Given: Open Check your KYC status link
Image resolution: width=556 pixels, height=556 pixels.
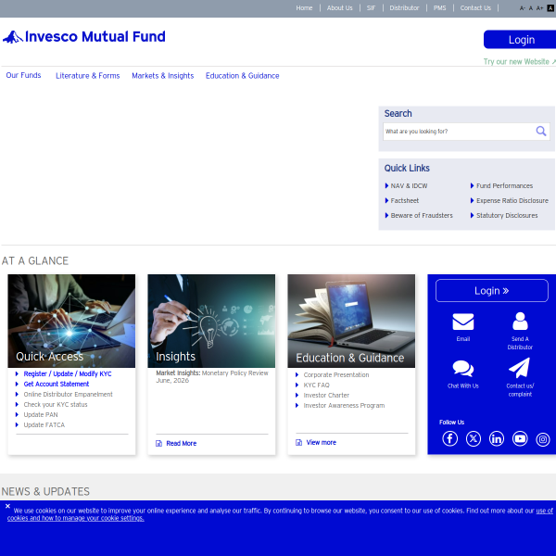Looking at the screenshot, I should coord(56,405).
